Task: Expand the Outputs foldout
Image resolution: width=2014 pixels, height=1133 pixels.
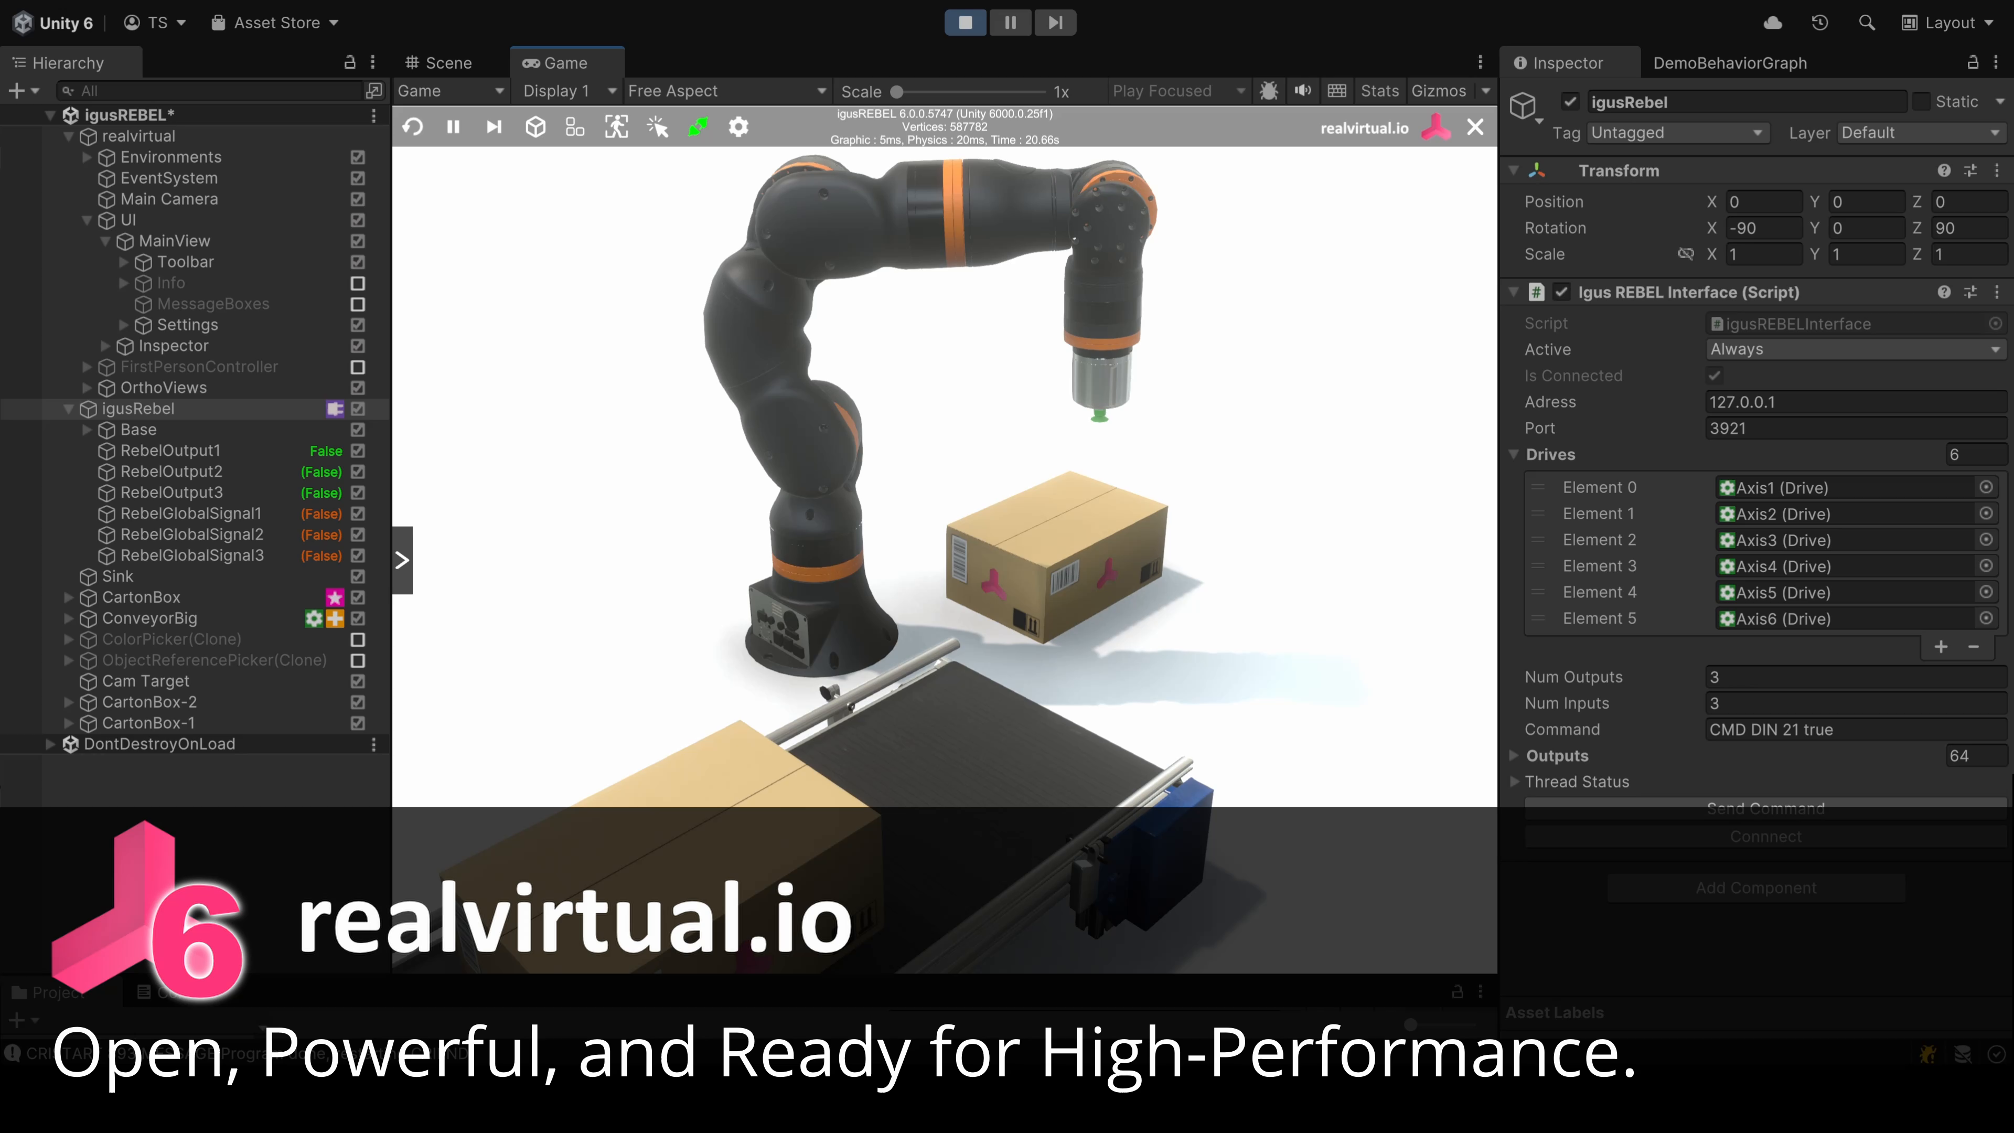Action: (1514, 756)
